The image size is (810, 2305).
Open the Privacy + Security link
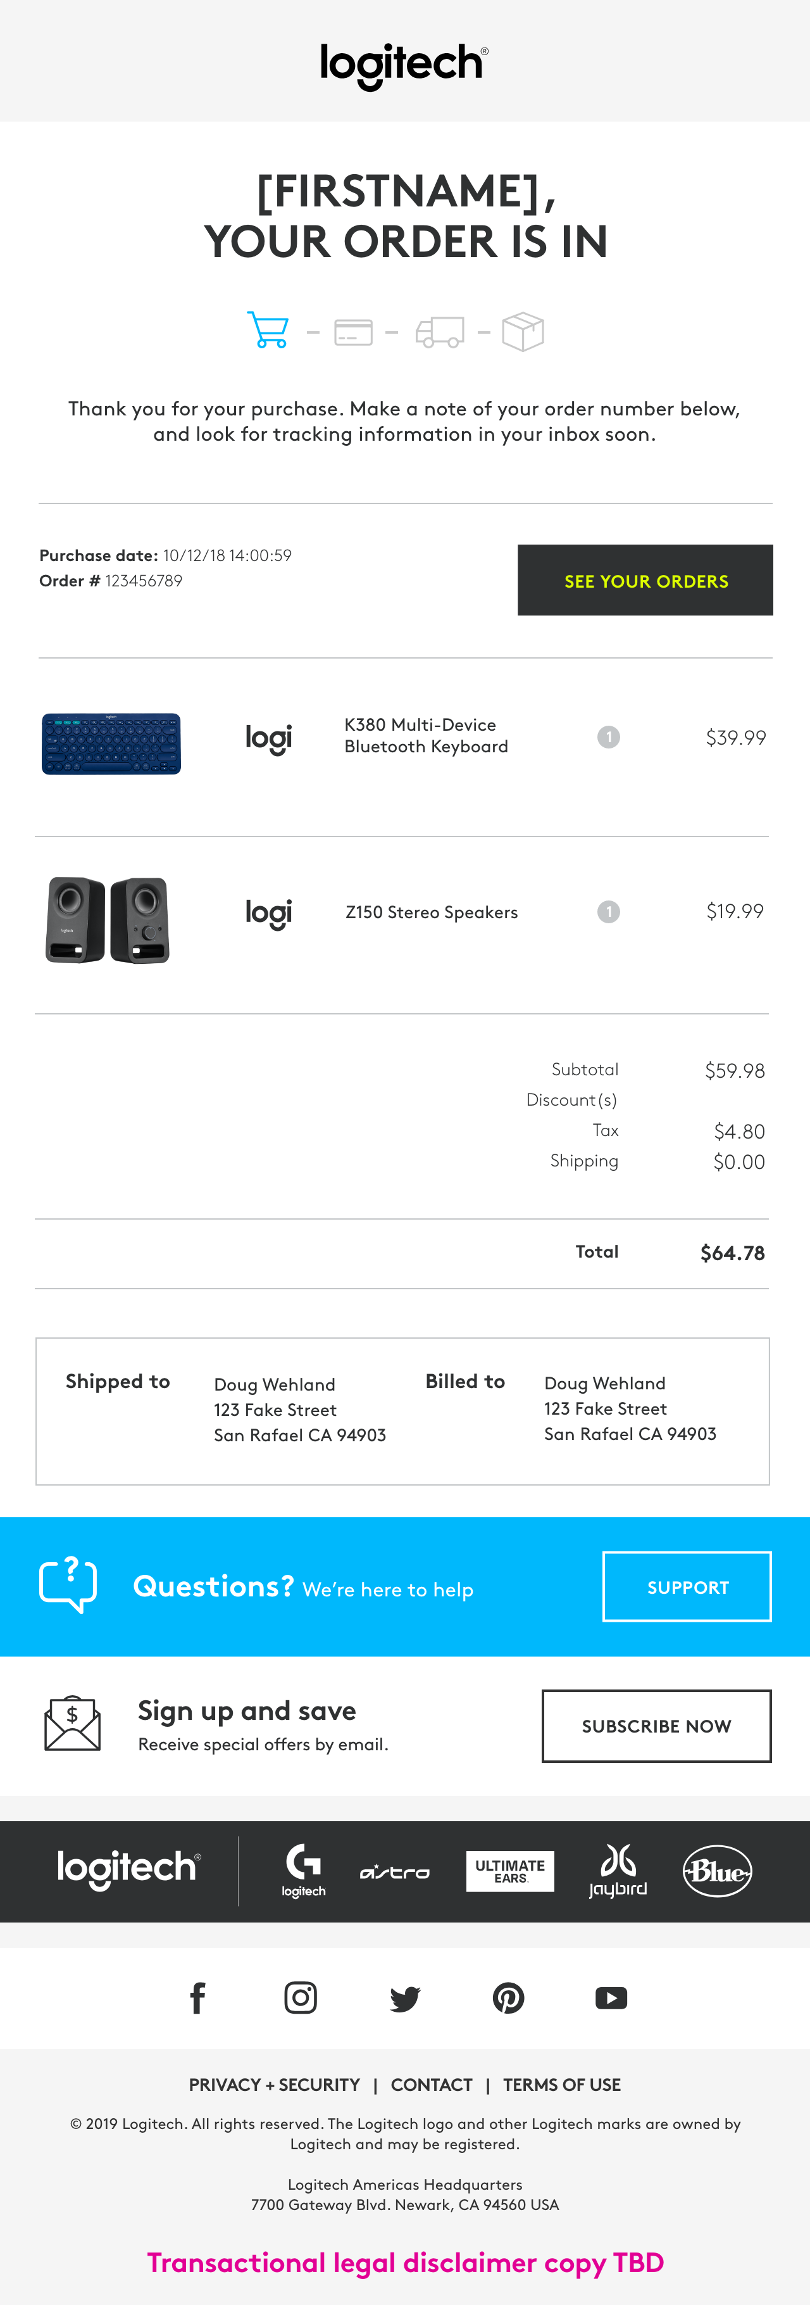tap(275, 2085)
